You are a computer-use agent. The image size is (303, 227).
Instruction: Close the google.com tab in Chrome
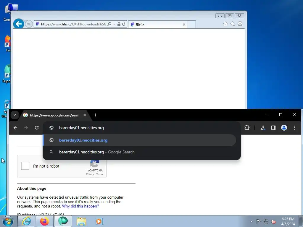click(85, 115)
